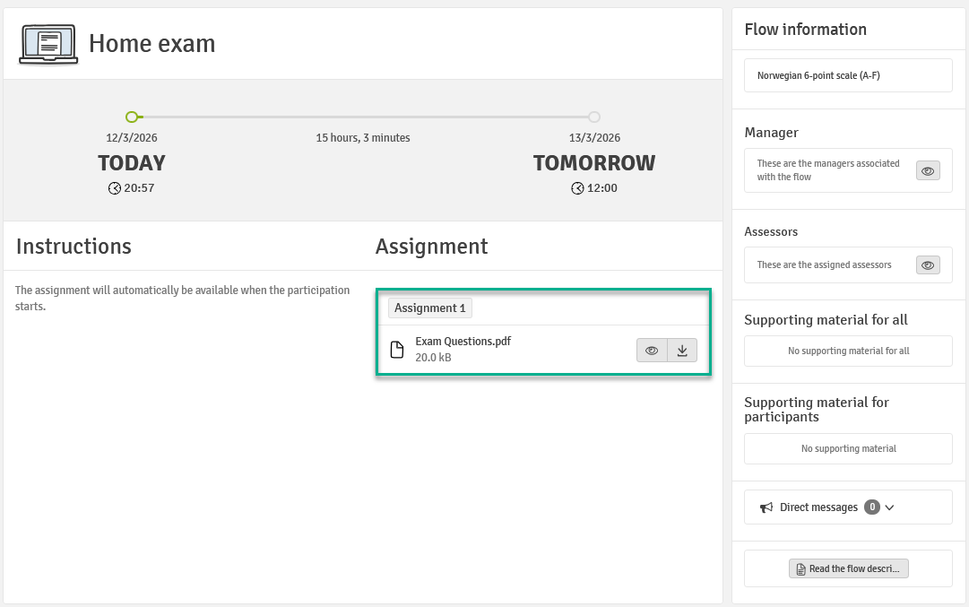Click the Home exam heading
Image resolution: width=969 pixels, height=607 pixels.
(x=152, y=44)
